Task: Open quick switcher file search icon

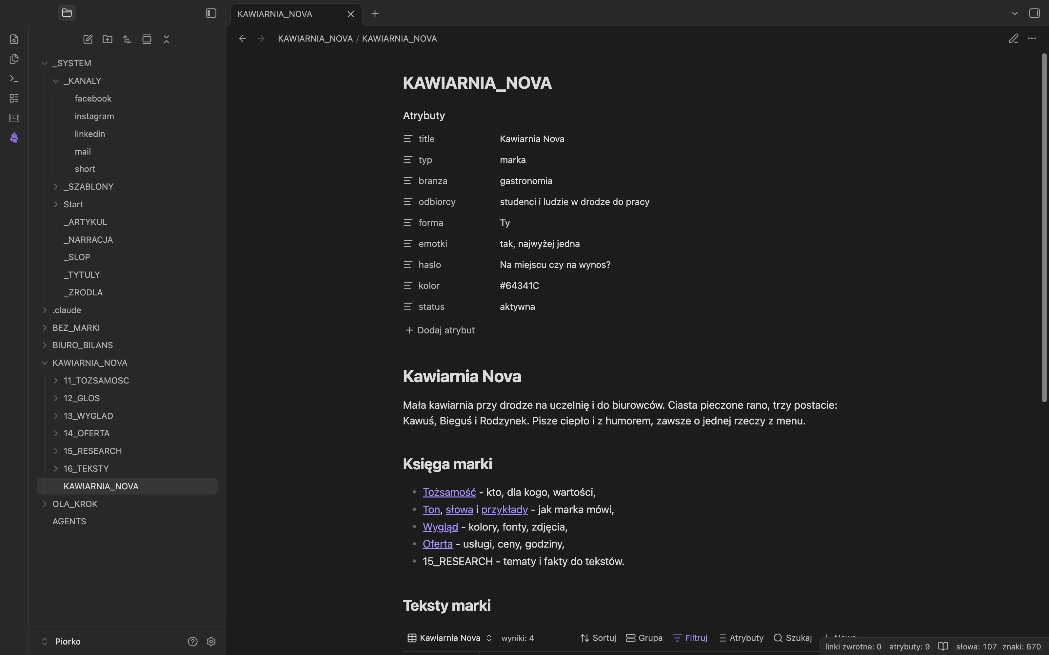Action: point(14,39)
